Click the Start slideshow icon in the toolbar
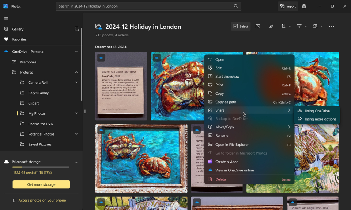 coord(258,26)
